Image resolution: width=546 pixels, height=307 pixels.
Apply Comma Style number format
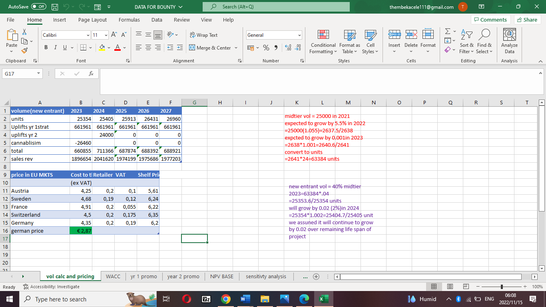tap(275, 48)
